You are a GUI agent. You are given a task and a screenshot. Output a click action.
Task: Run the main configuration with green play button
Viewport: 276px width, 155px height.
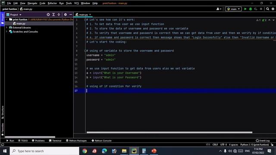click(245, 9)
